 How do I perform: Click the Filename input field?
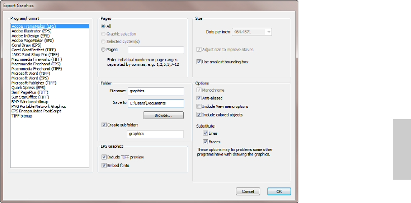tap(156, 91)
